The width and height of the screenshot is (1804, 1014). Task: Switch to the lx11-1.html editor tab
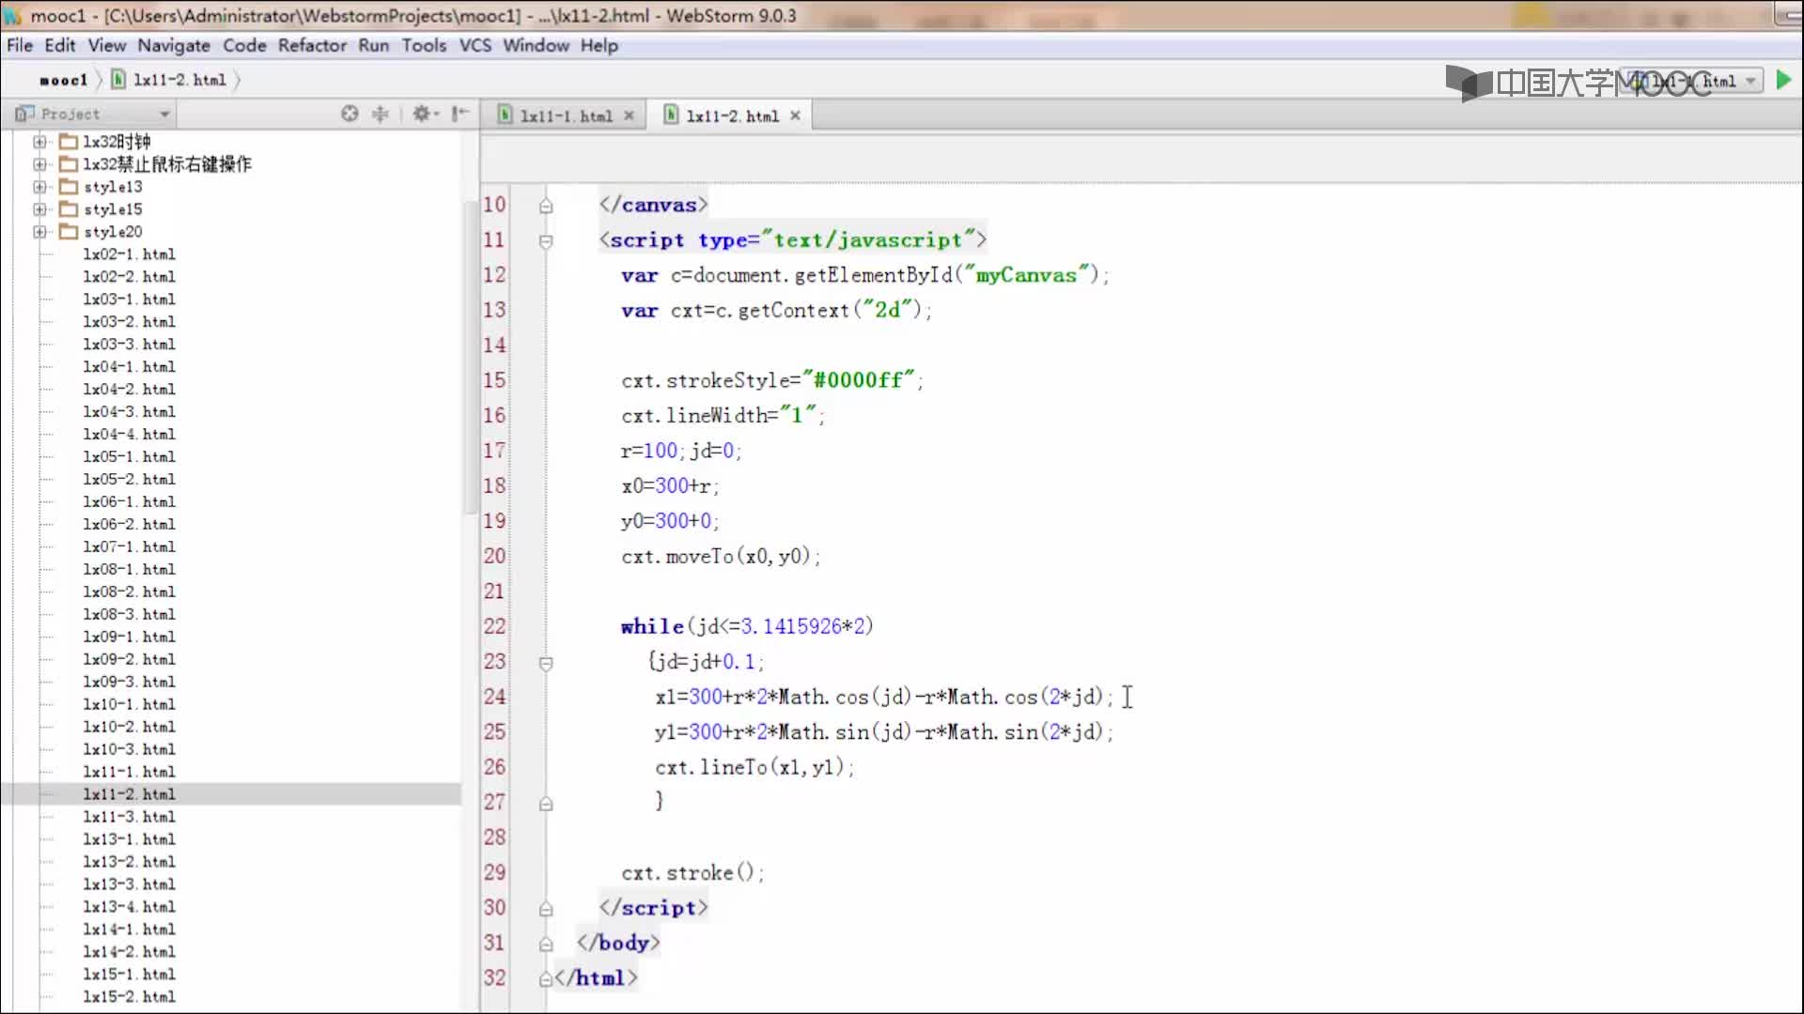tap(567, 115)
